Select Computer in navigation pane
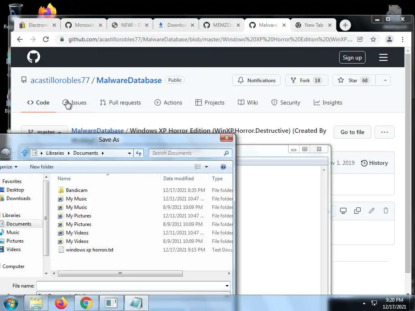This screenshot has width=415, height=311. pos(13,266)
